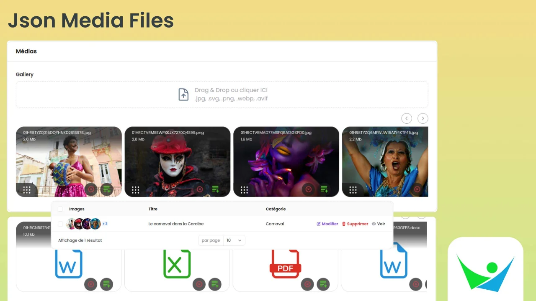
Task: Click the remove icon on the first carnival image
Action: click(91, 189)
